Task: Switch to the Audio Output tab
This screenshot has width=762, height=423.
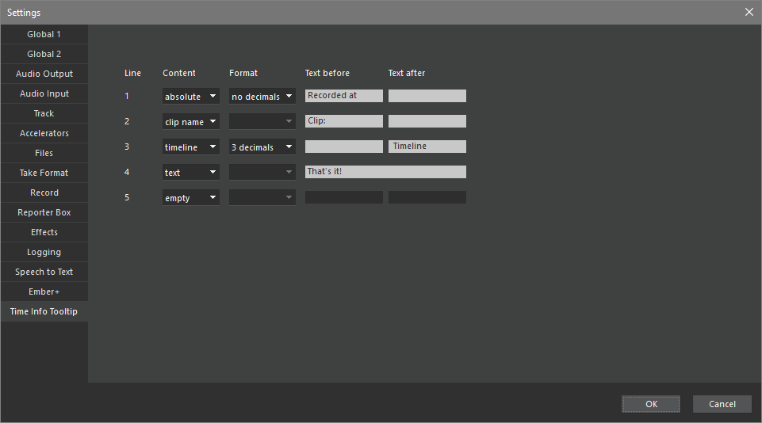Action: pos(44,74)
